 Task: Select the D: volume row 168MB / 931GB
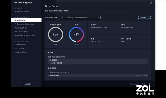98,62
